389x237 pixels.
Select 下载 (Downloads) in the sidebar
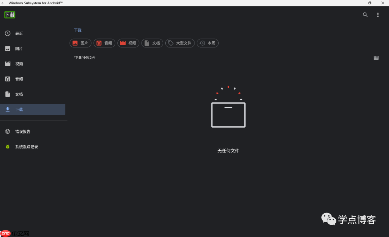(x=18, y=109)
